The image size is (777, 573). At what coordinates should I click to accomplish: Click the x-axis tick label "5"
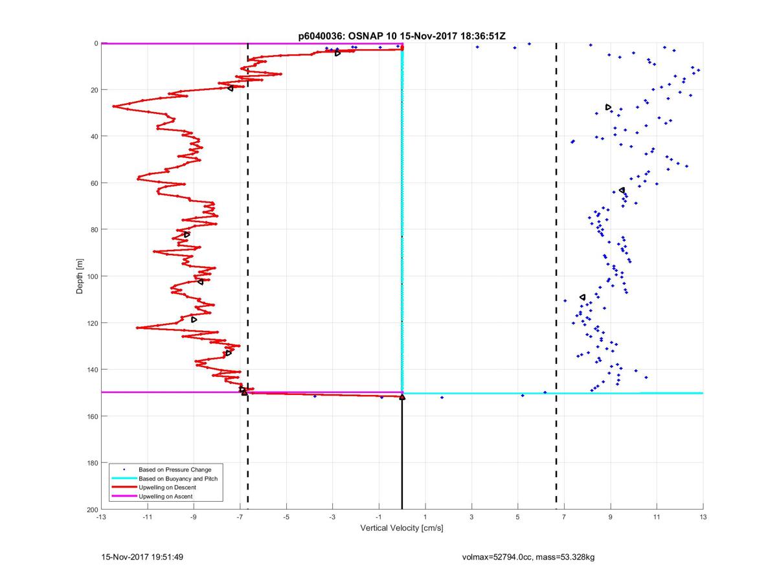[517, 517]
